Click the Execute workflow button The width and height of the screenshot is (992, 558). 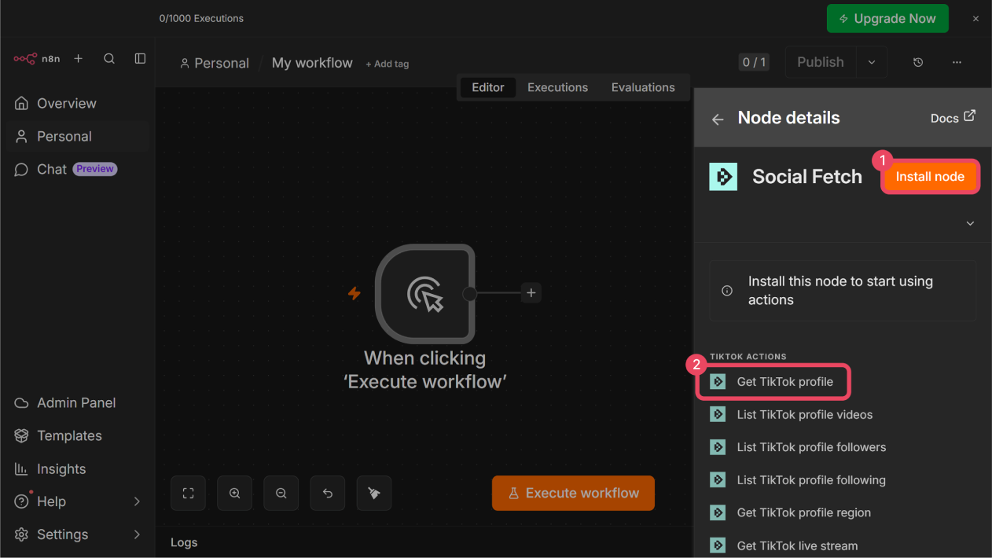[573, 493]
